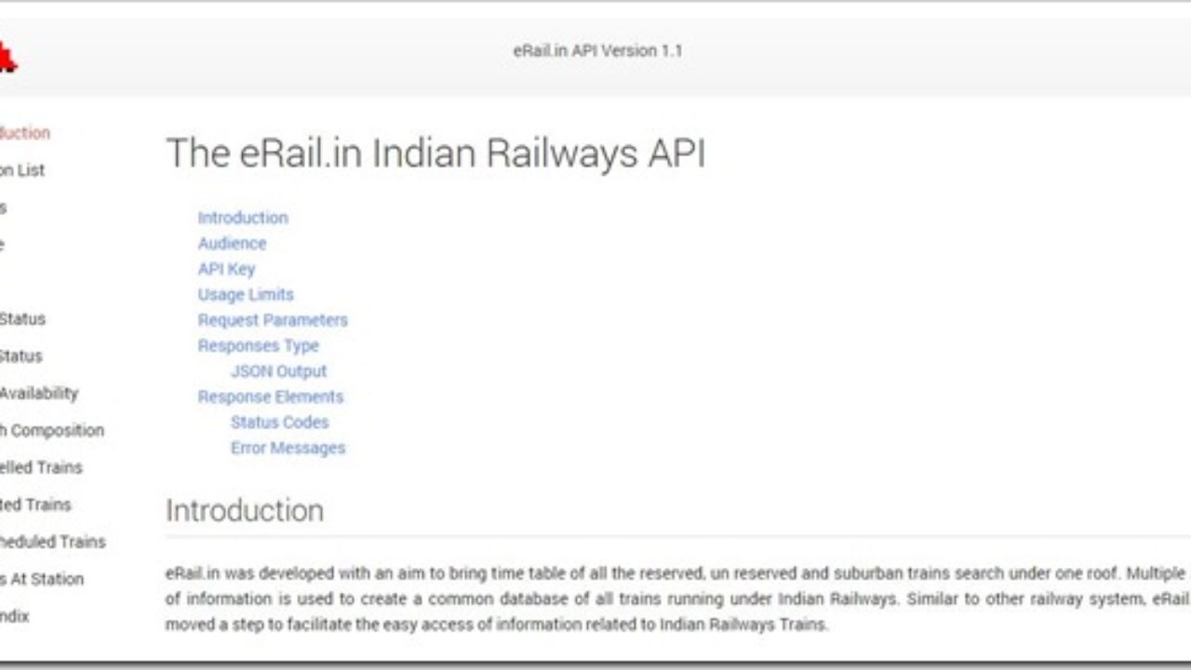Open the Coach Composition sidebar entry

(x=51, y=430)
